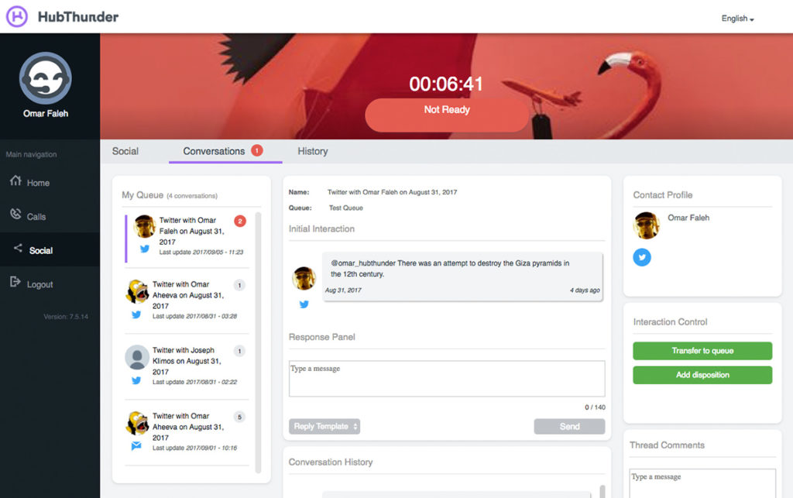Screen dimensions: 793x498
Task: Expand the Reply Template dropdown
Action: (x=324, y=427)
